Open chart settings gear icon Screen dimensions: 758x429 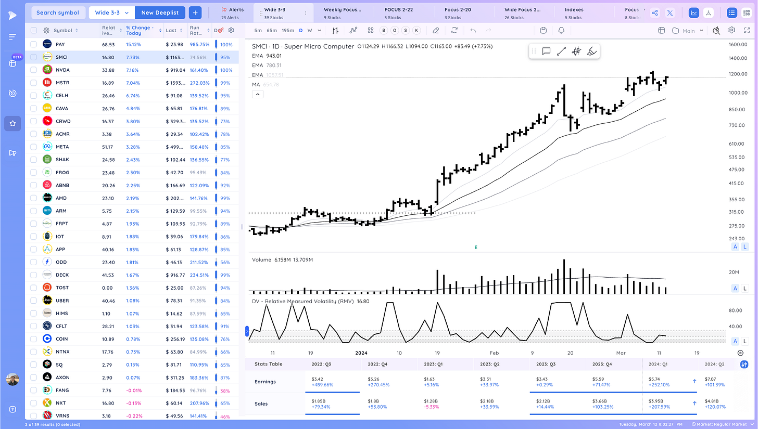coord(731,30)
